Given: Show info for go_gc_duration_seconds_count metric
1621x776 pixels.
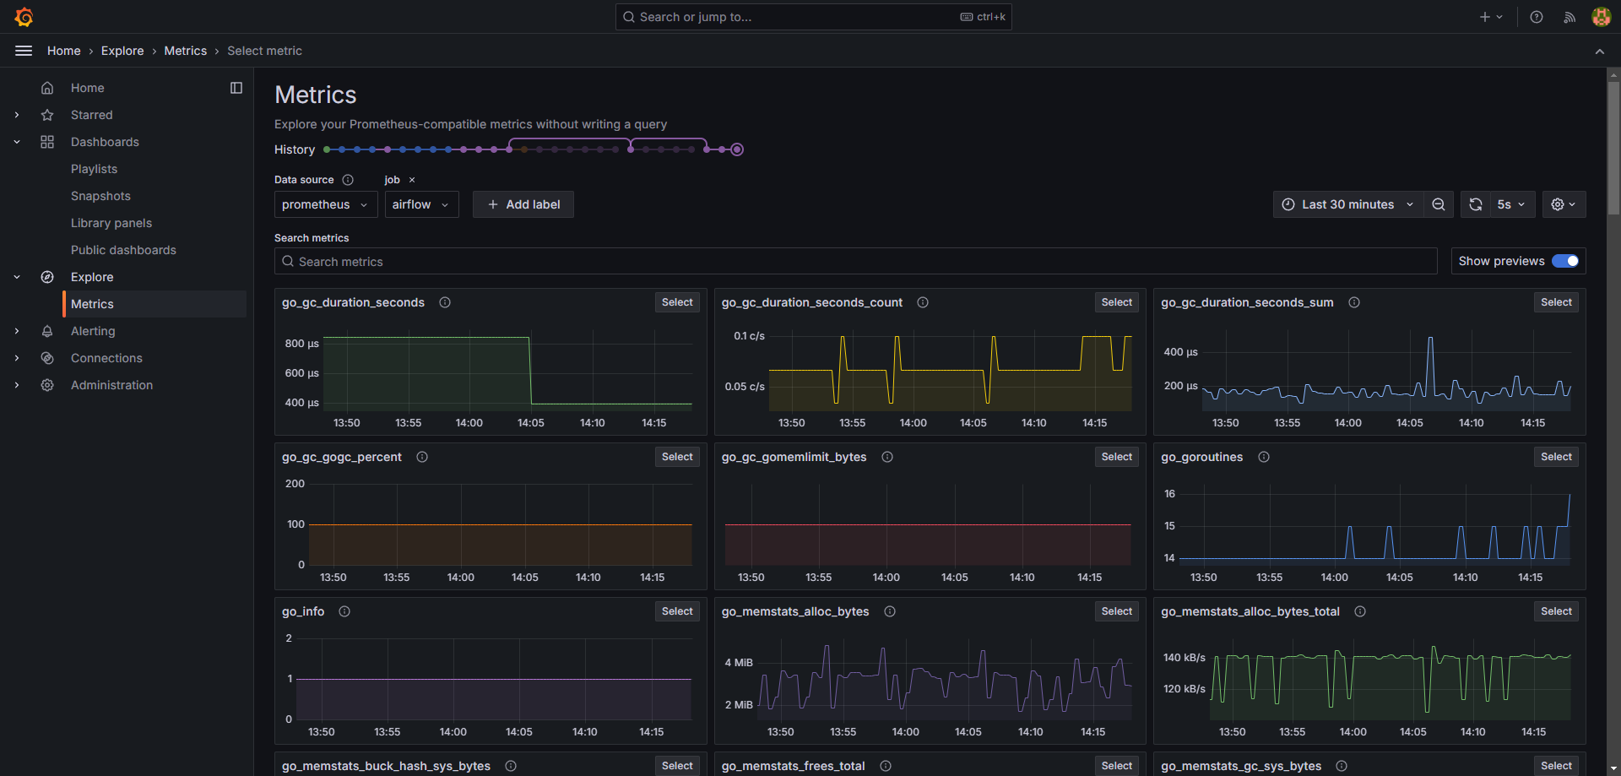Looking at the screenshot, I should point(923,302).
